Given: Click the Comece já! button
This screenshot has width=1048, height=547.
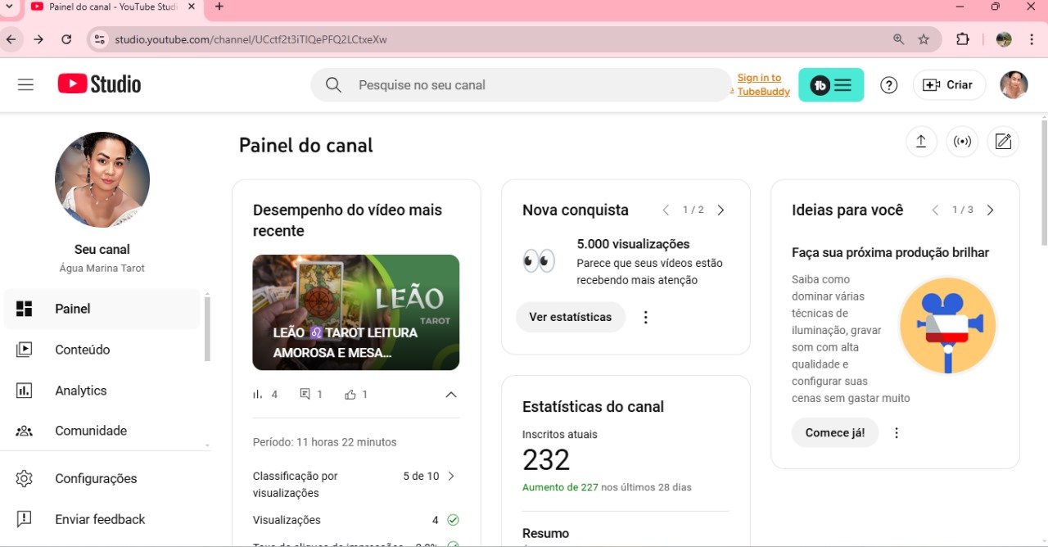Looking at the screenshot, I should coord(835,432).
